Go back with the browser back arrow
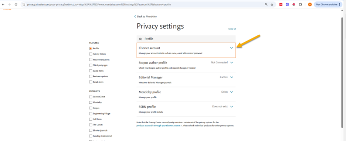The height and width of the screenshot is (141, 346). pyautogui.click(x=3, y=4)
